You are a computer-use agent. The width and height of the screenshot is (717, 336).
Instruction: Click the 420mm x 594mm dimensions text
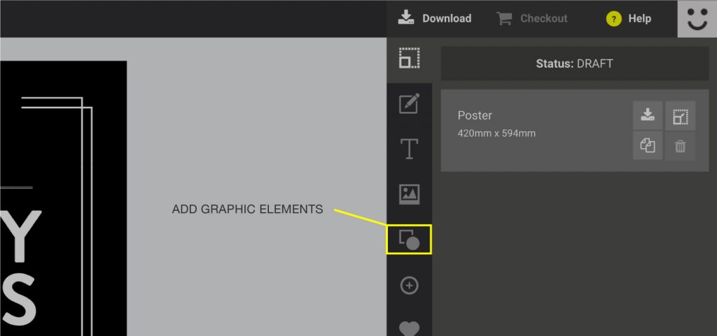(x=496, y=133)
